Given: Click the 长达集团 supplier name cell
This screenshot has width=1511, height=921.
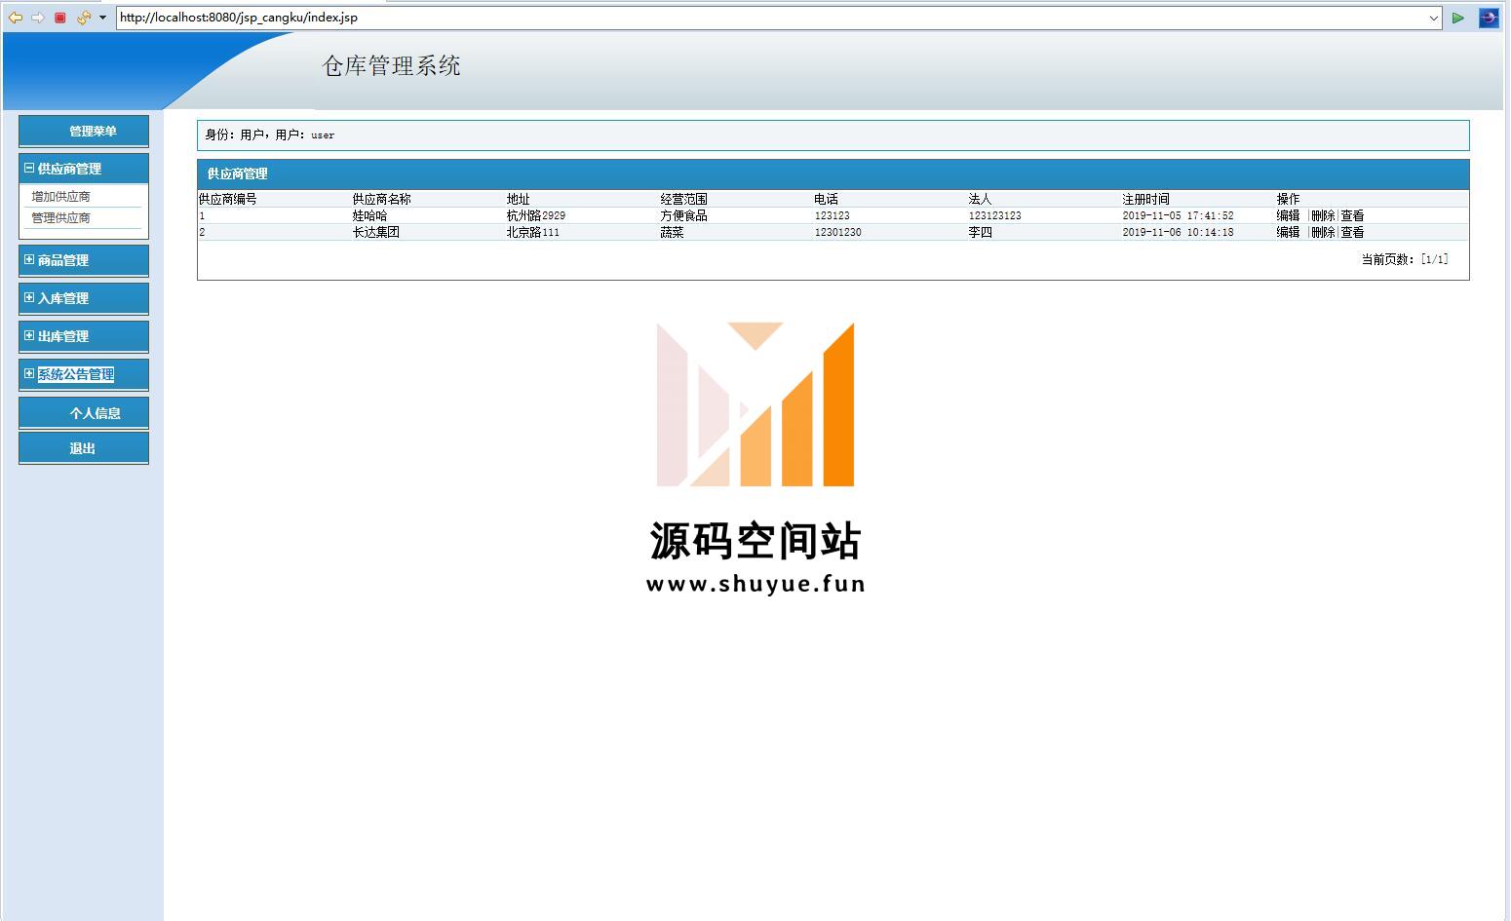Looking at the screenshot, I should click(x=375, y=232).
